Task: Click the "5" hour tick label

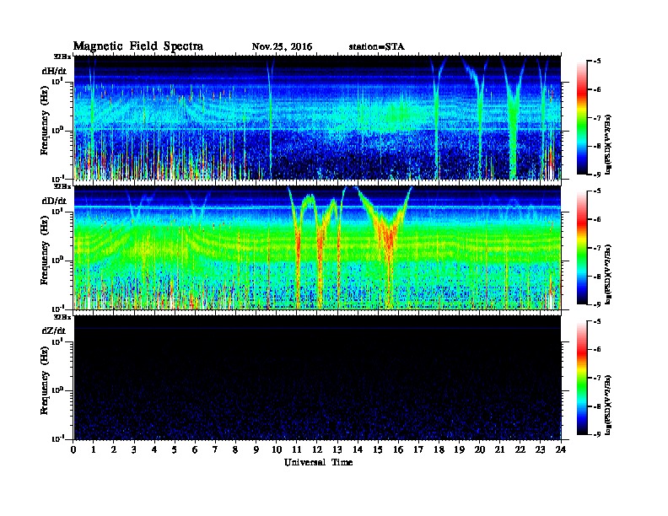Action: (175, 450)
